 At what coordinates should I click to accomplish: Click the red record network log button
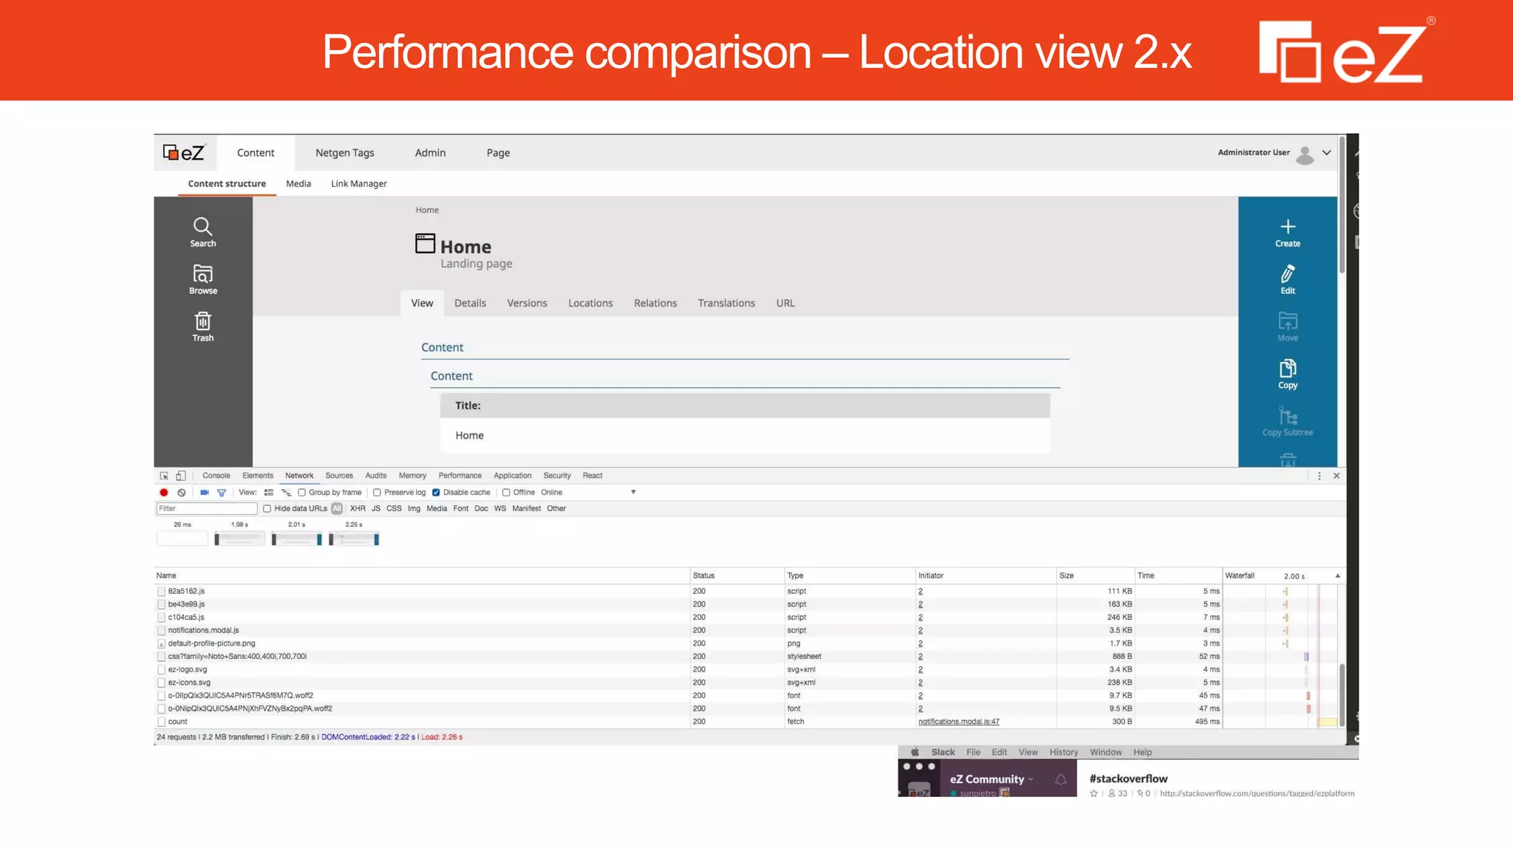pyautogui.click(x=164, y=493)
